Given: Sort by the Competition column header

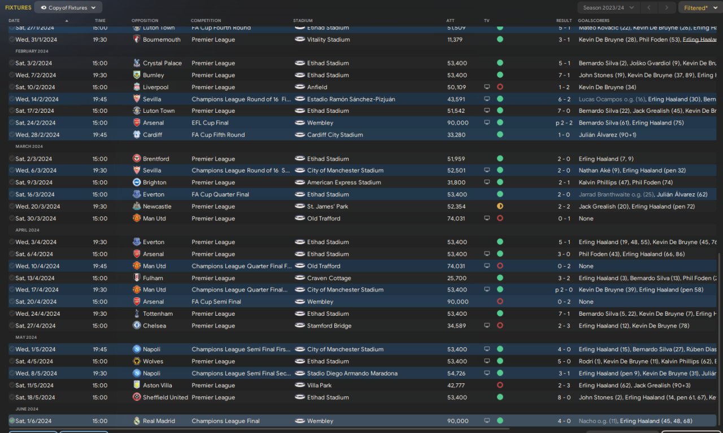Looking at the screenshot, I should (206, 21).
